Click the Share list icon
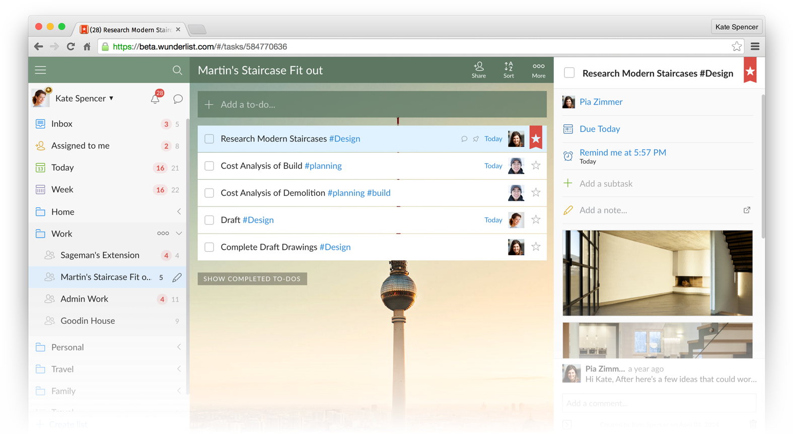The height and width of the screenshot is (434, 793). point(478,70)
